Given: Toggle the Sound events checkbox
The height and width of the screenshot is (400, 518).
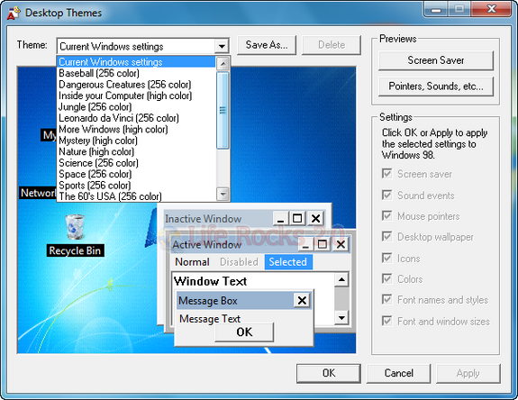Looking at the screenshot, I should click(x=386, y=195).
